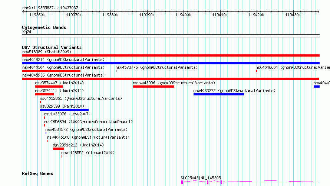This screenshot has height=186, width=330.
Task: Click the 119430k ruler tick label
Action: (293, 15)
